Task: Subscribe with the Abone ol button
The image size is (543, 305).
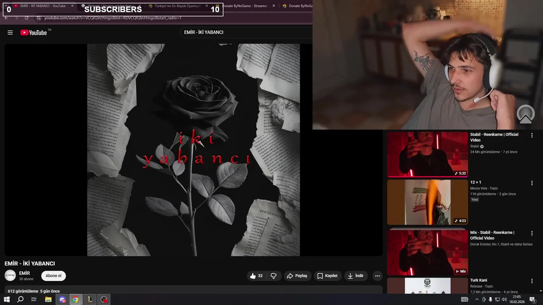Action: pos(53,276)
